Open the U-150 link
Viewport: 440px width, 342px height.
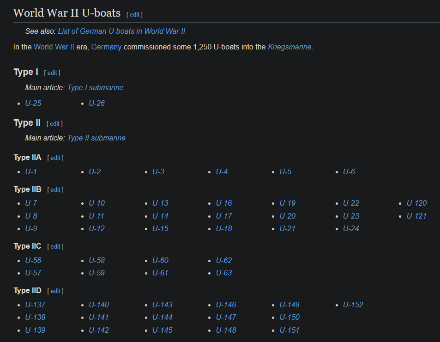[289, 318]
